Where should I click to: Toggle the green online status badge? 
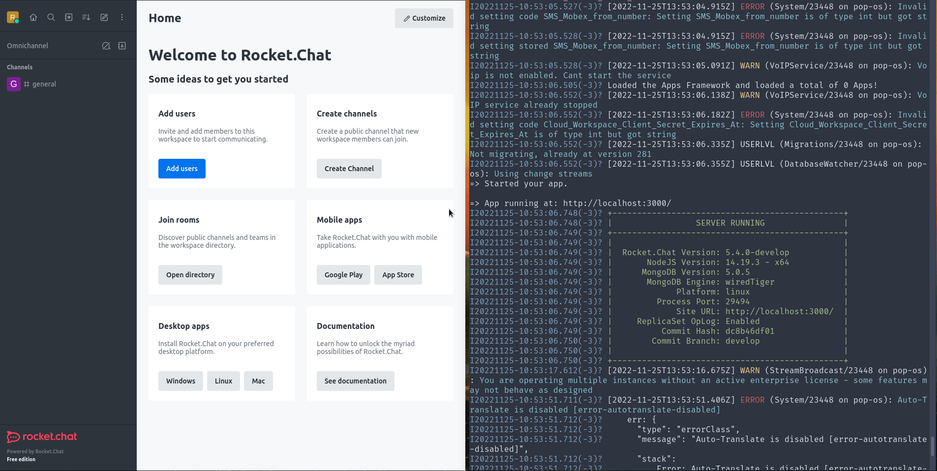pyautogui.click(x=18, y=22)
